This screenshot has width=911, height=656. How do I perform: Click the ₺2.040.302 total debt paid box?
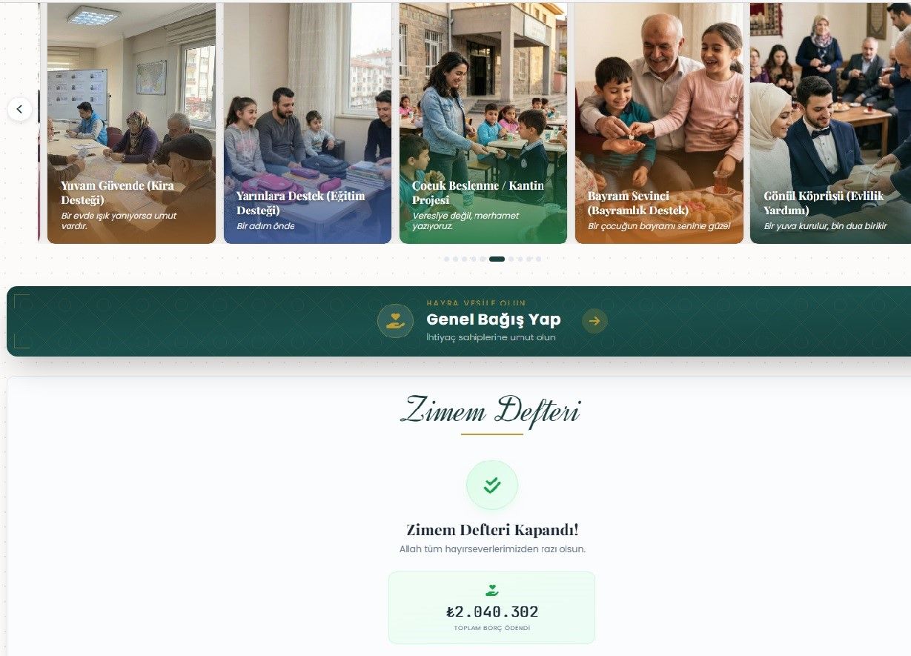pos(491,608)
